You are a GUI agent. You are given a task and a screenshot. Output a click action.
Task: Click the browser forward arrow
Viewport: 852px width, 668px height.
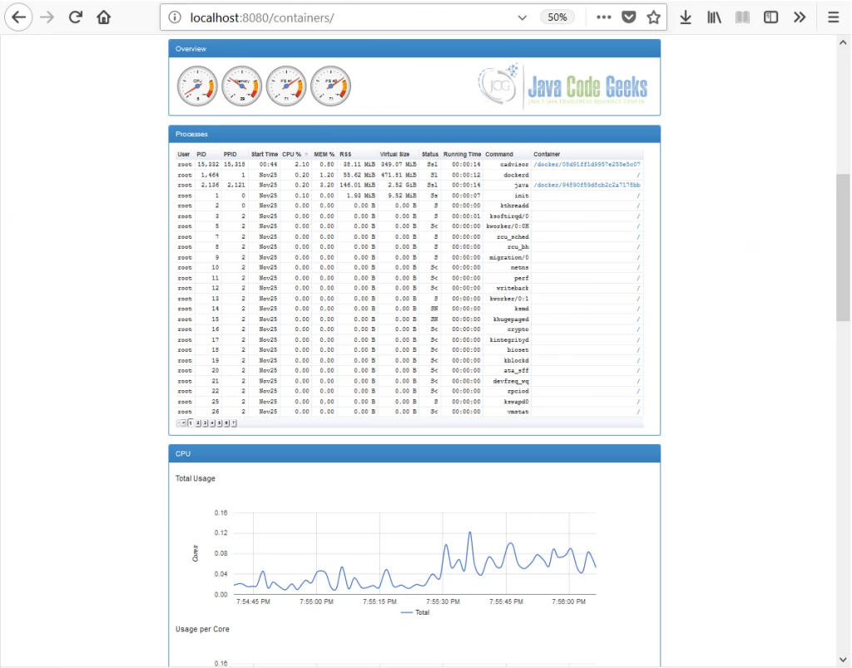coord(47,17)
